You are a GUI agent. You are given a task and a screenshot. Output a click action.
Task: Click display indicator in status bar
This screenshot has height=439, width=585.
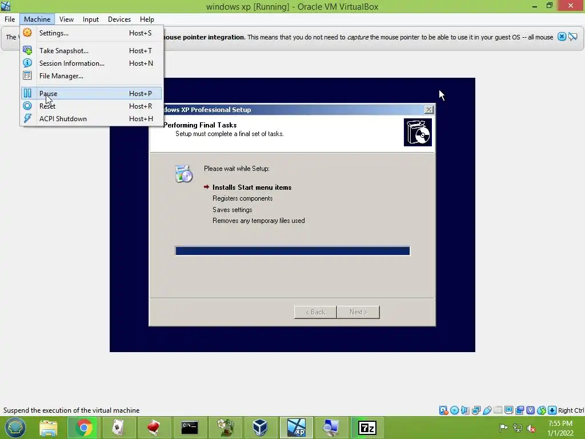[508, 410]
